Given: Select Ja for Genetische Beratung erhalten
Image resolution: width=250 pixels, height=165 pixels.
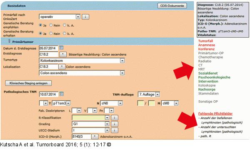Looking at the screenshot, I should pyautogui.click(x=40, y=33).
